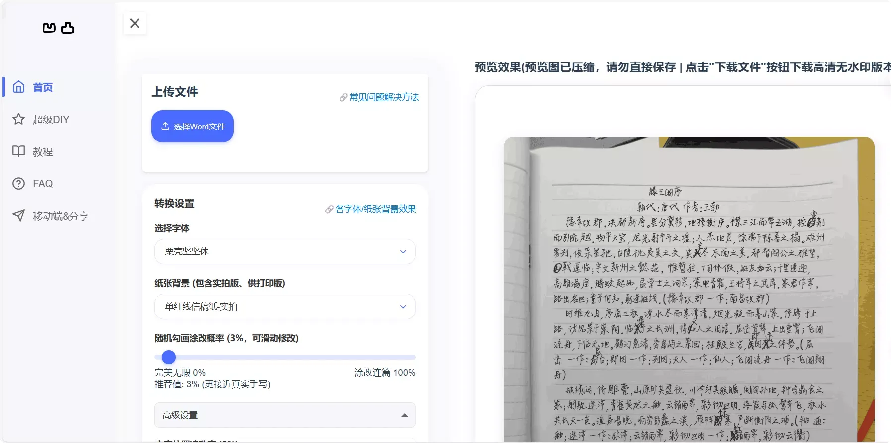This screenshot has width=891, height=443.
Task: Click the 选择Word文件 upload button
Action: coord(193,127)
